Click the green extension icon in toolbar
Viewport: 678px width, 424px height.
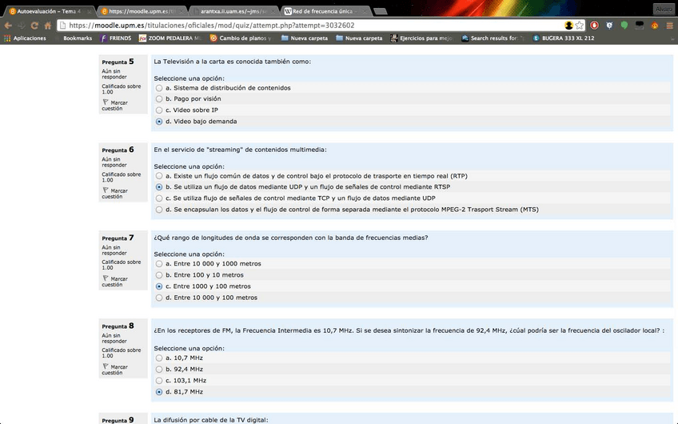pyautogui.click(x=624, y=26)
